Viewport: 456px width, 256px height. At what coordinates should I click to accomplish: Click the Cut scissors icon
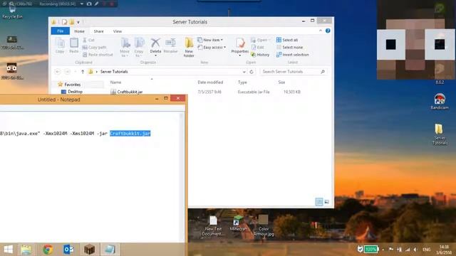[x=85, y=40]
